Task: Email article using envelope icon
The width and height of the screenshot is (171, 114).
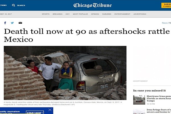Action: pos(20,23)
